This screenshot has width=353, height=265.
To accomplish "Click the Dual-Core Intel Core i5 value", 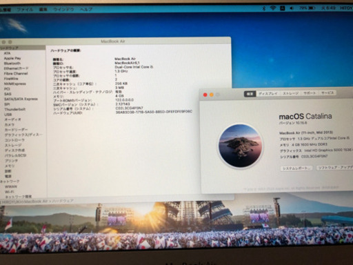I will pos(134,67).
